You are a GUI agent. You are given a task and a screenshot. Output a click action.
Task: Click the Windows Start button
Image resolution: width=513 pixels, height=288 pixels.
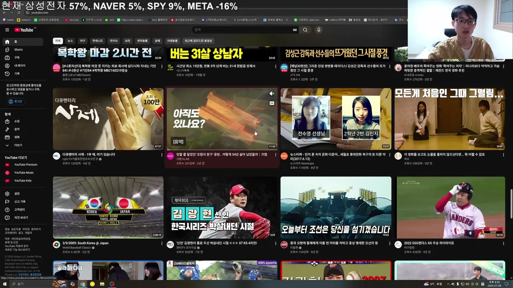(5, 284)
